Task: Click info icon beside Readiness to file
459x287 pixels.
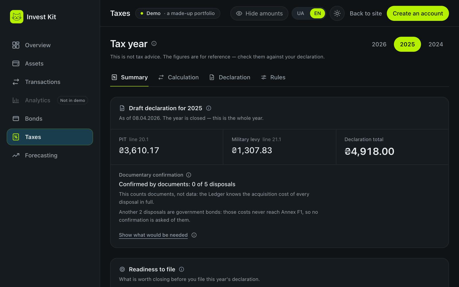Action: 181,269
